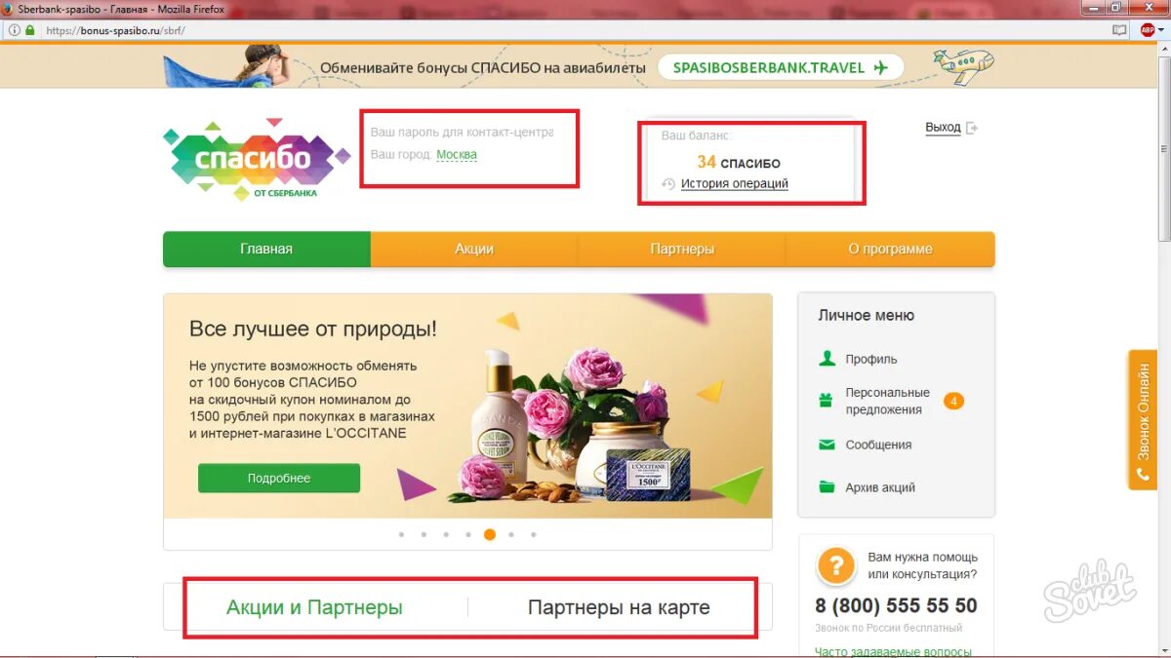Click the envelope Messages icon
Image resolution: width=1171 pixels, height=658 pixels.
coord(827,445)
